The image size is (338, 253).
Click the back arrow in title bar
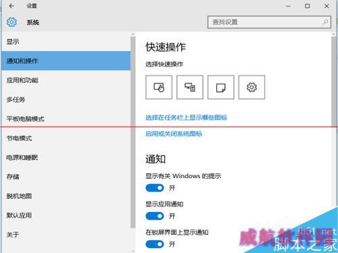[x=11, y=6]
